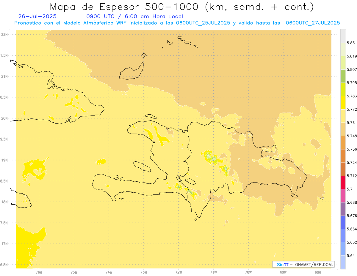The height and width of the screenshot is (276, 357).
Task: Click the legend value "5.736"
Action: tap(352, 149)
